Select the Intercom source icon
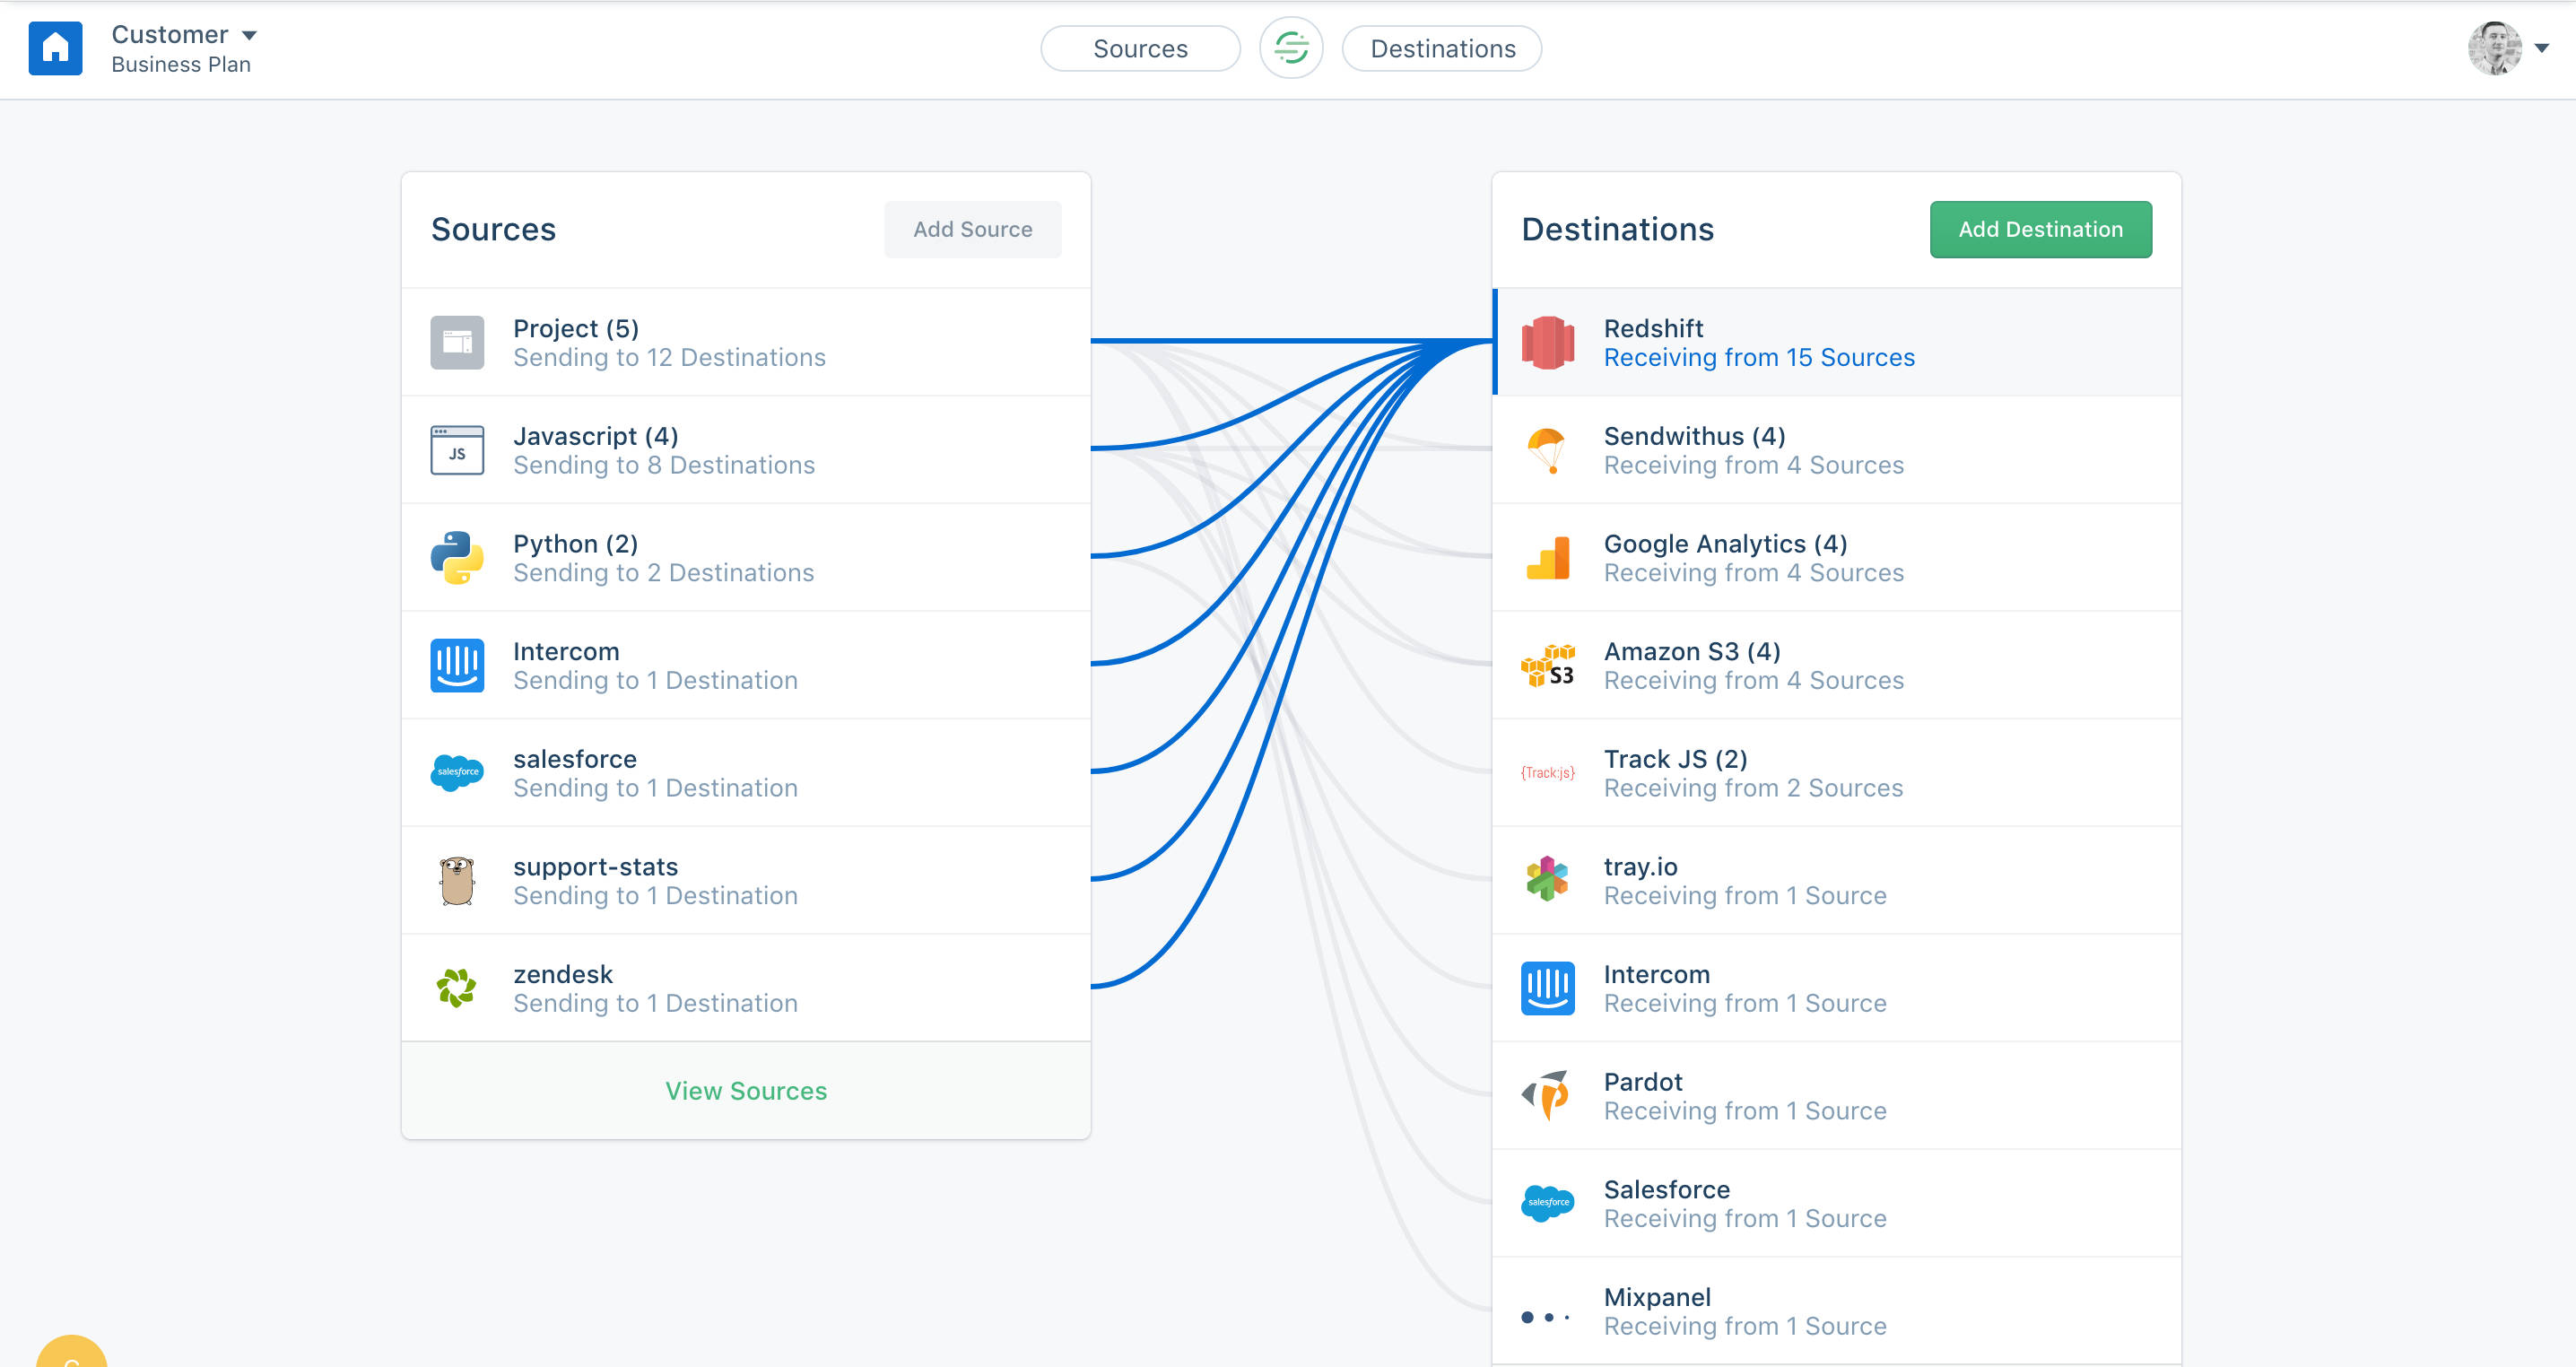The width and height of the screenshot is (2576, 1367). 457,664
